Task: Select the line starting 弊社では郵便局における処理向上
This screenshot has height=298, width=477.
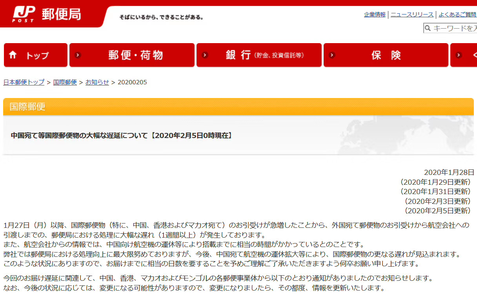Action: click(231, 254)
